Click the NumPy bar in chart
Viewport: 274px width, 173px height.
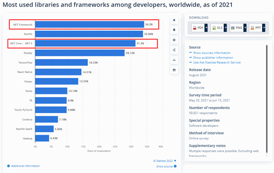coord(89,34)
